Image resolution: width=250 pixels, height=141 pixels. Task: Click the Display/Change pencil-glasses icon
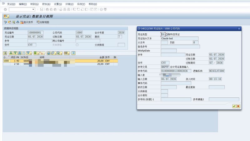[5, 22]
